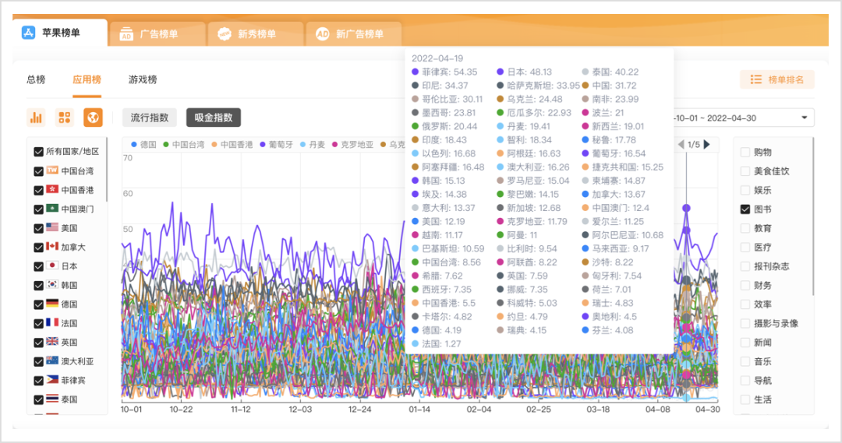
Task: Check the 财务 category checkbox
Action: (x=745, y=285)
